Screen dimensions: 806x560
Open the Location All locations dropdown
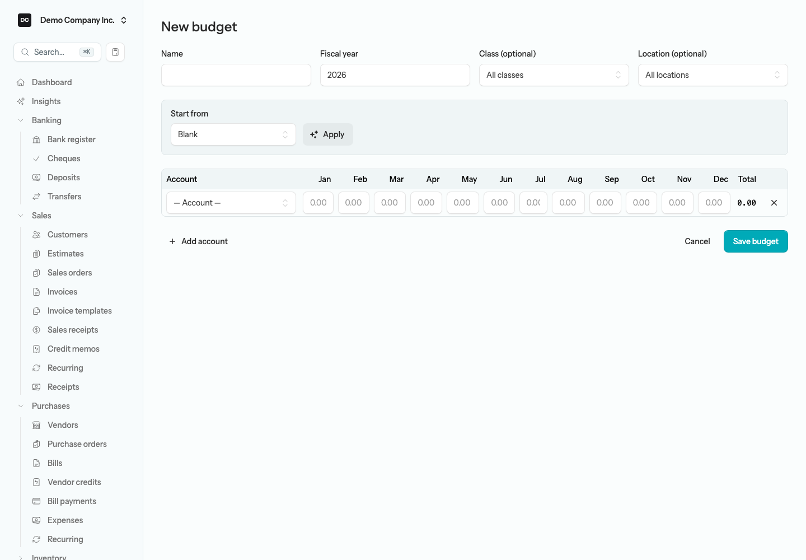point(713,75)
